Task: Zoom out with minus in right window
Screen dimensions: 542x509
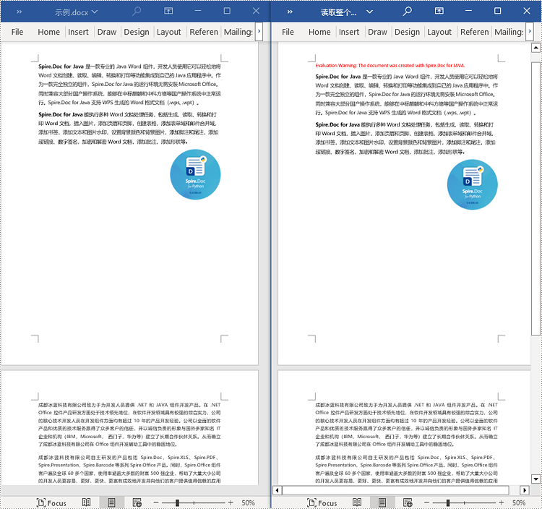Action: [426, 502]
